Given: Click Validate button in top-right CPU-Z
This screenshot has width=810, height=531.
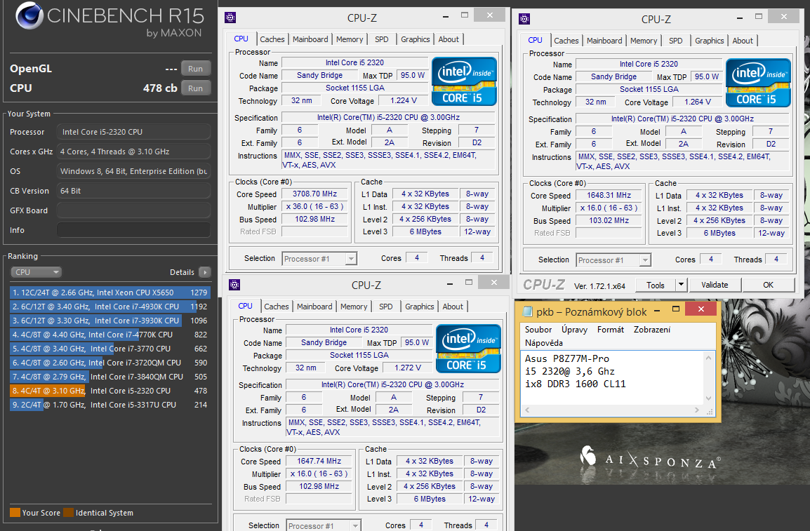Looking at the screenshot, I should click(715, 285).
